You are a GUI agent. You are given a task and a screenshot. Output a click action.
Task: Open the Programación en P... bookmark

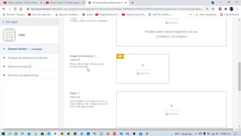(x=107, y=14)
